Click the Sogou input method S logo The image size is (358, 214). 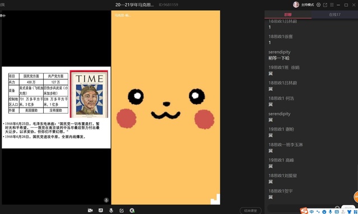coord(304,211)
